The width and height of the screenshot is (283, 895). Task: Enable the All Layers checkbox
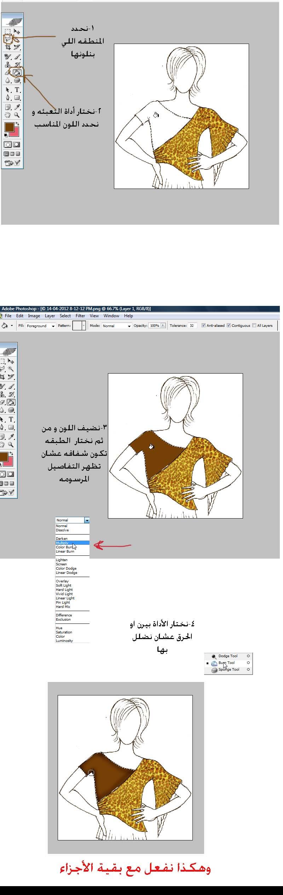(x=254, y=325)
